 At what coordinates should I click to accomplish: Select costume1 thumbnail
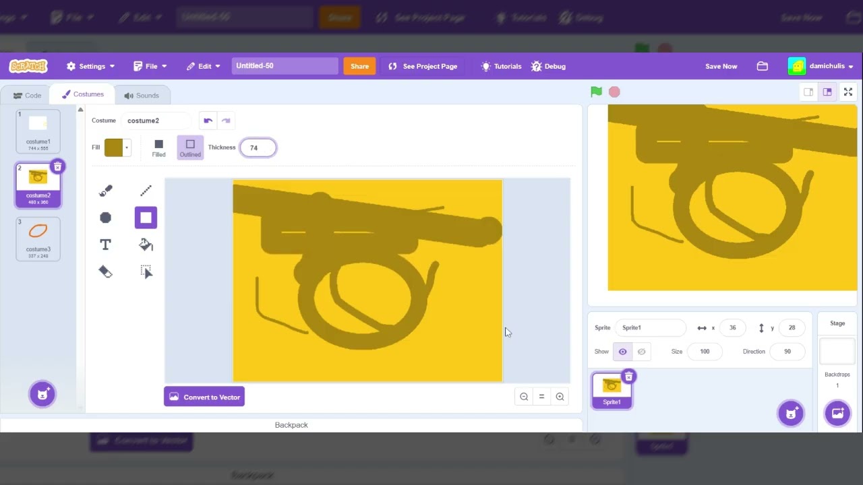38,131
